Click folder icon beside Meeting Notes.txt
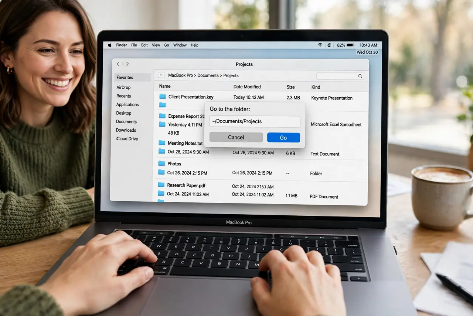 162,143
